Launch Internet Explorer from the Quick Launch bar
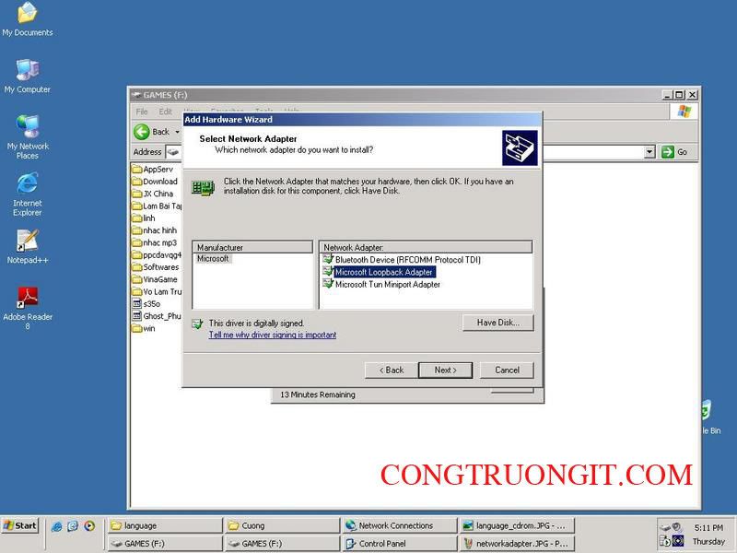Viewport: 737px width, 553px height. 56,526
